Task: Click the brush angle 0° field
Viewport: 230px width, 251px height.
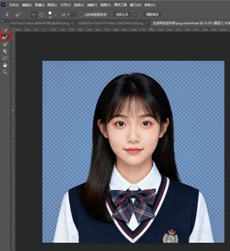Action: [72, 15]
